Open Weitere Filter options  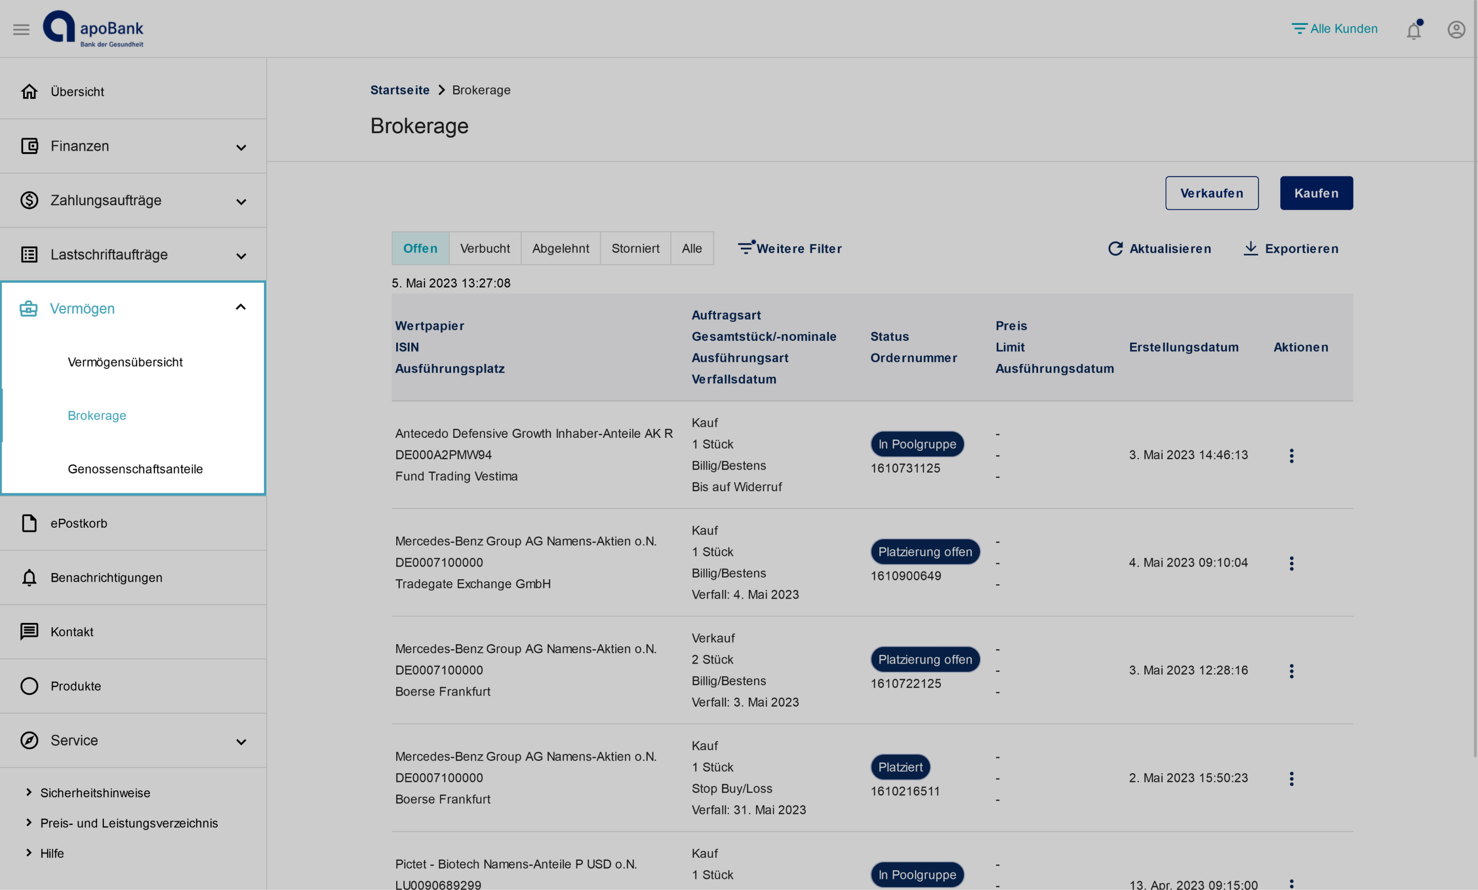pos(789,248)
